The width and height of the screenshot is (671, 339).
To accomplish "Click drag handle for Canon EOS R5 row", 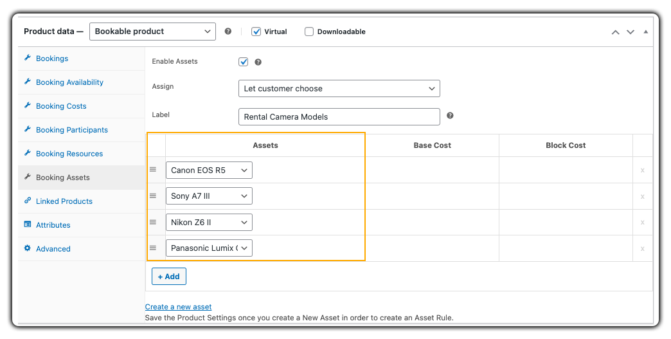I will 153,170.
